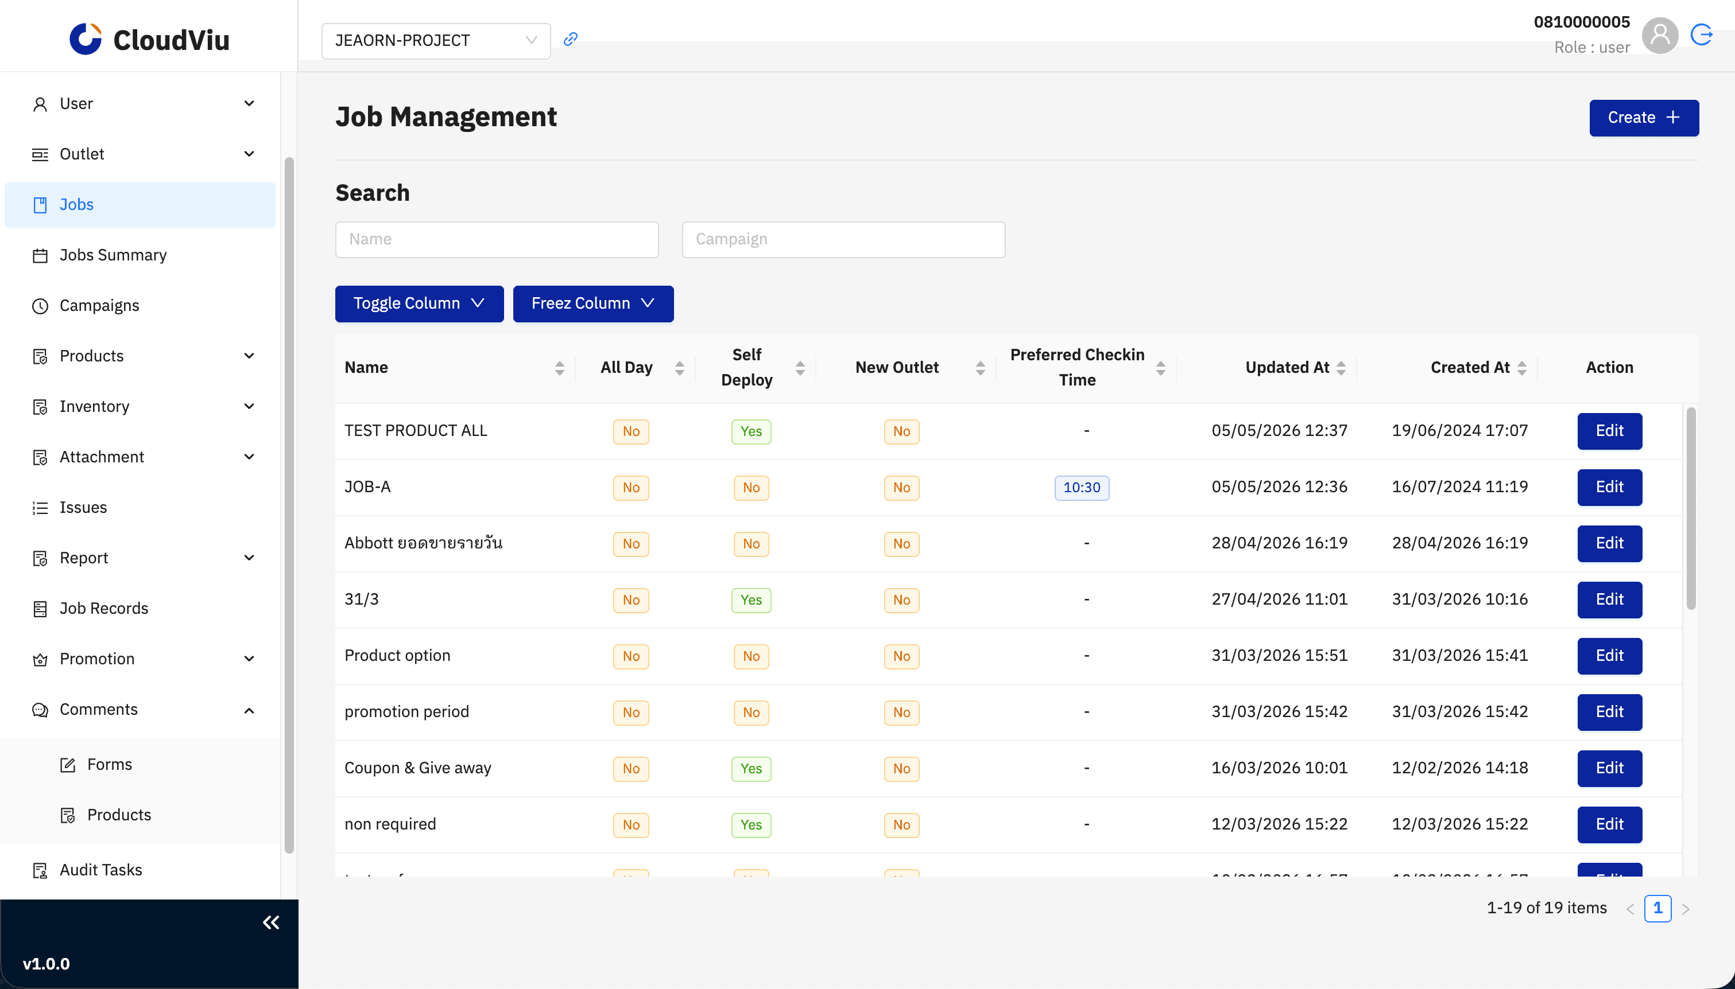
Task: Click the Products sidebar icon
Action: 40,357
